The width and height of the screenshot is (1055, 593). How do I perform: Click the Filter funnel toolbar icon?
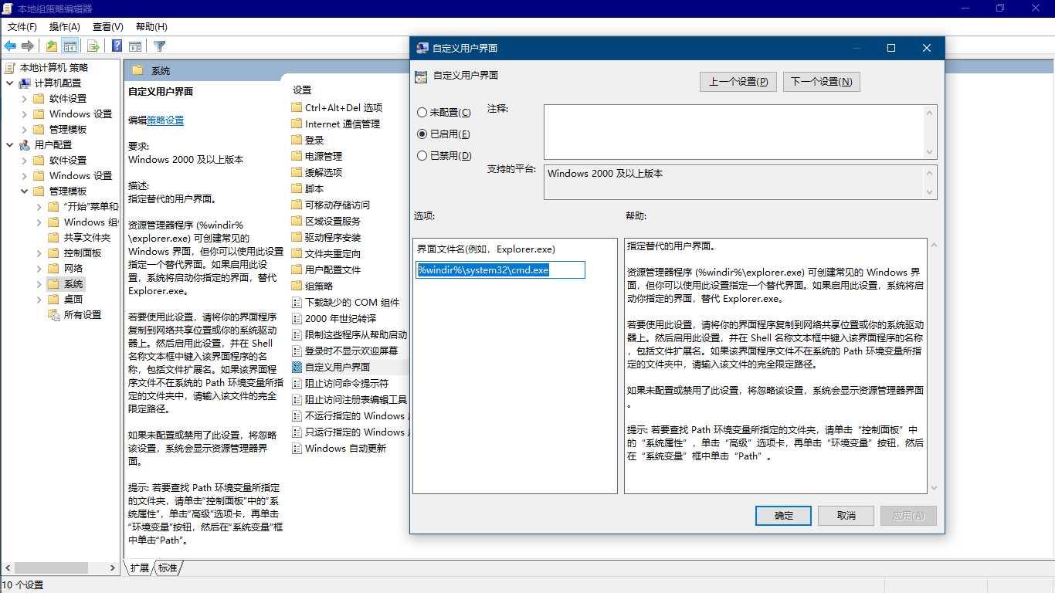pos(159,46)
